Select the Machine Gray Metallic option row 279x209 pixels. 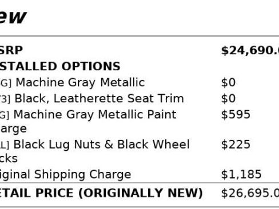point(139,82)
